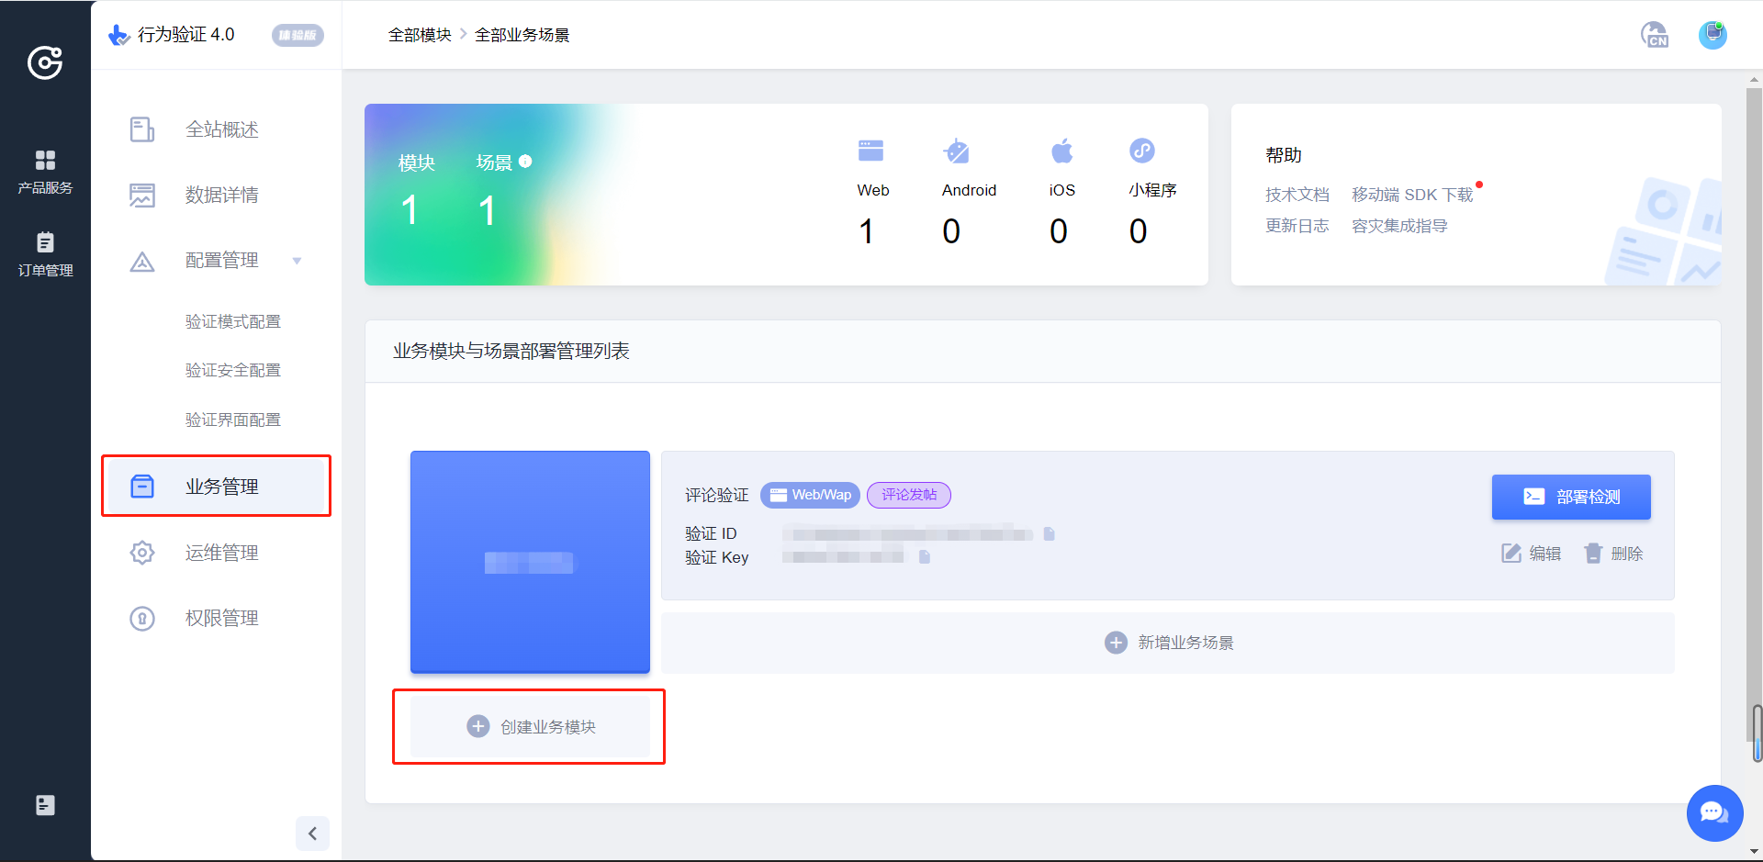Open the customer service chat bubble
This screenshot has height=862, width=1763.
pos(1713,813)
